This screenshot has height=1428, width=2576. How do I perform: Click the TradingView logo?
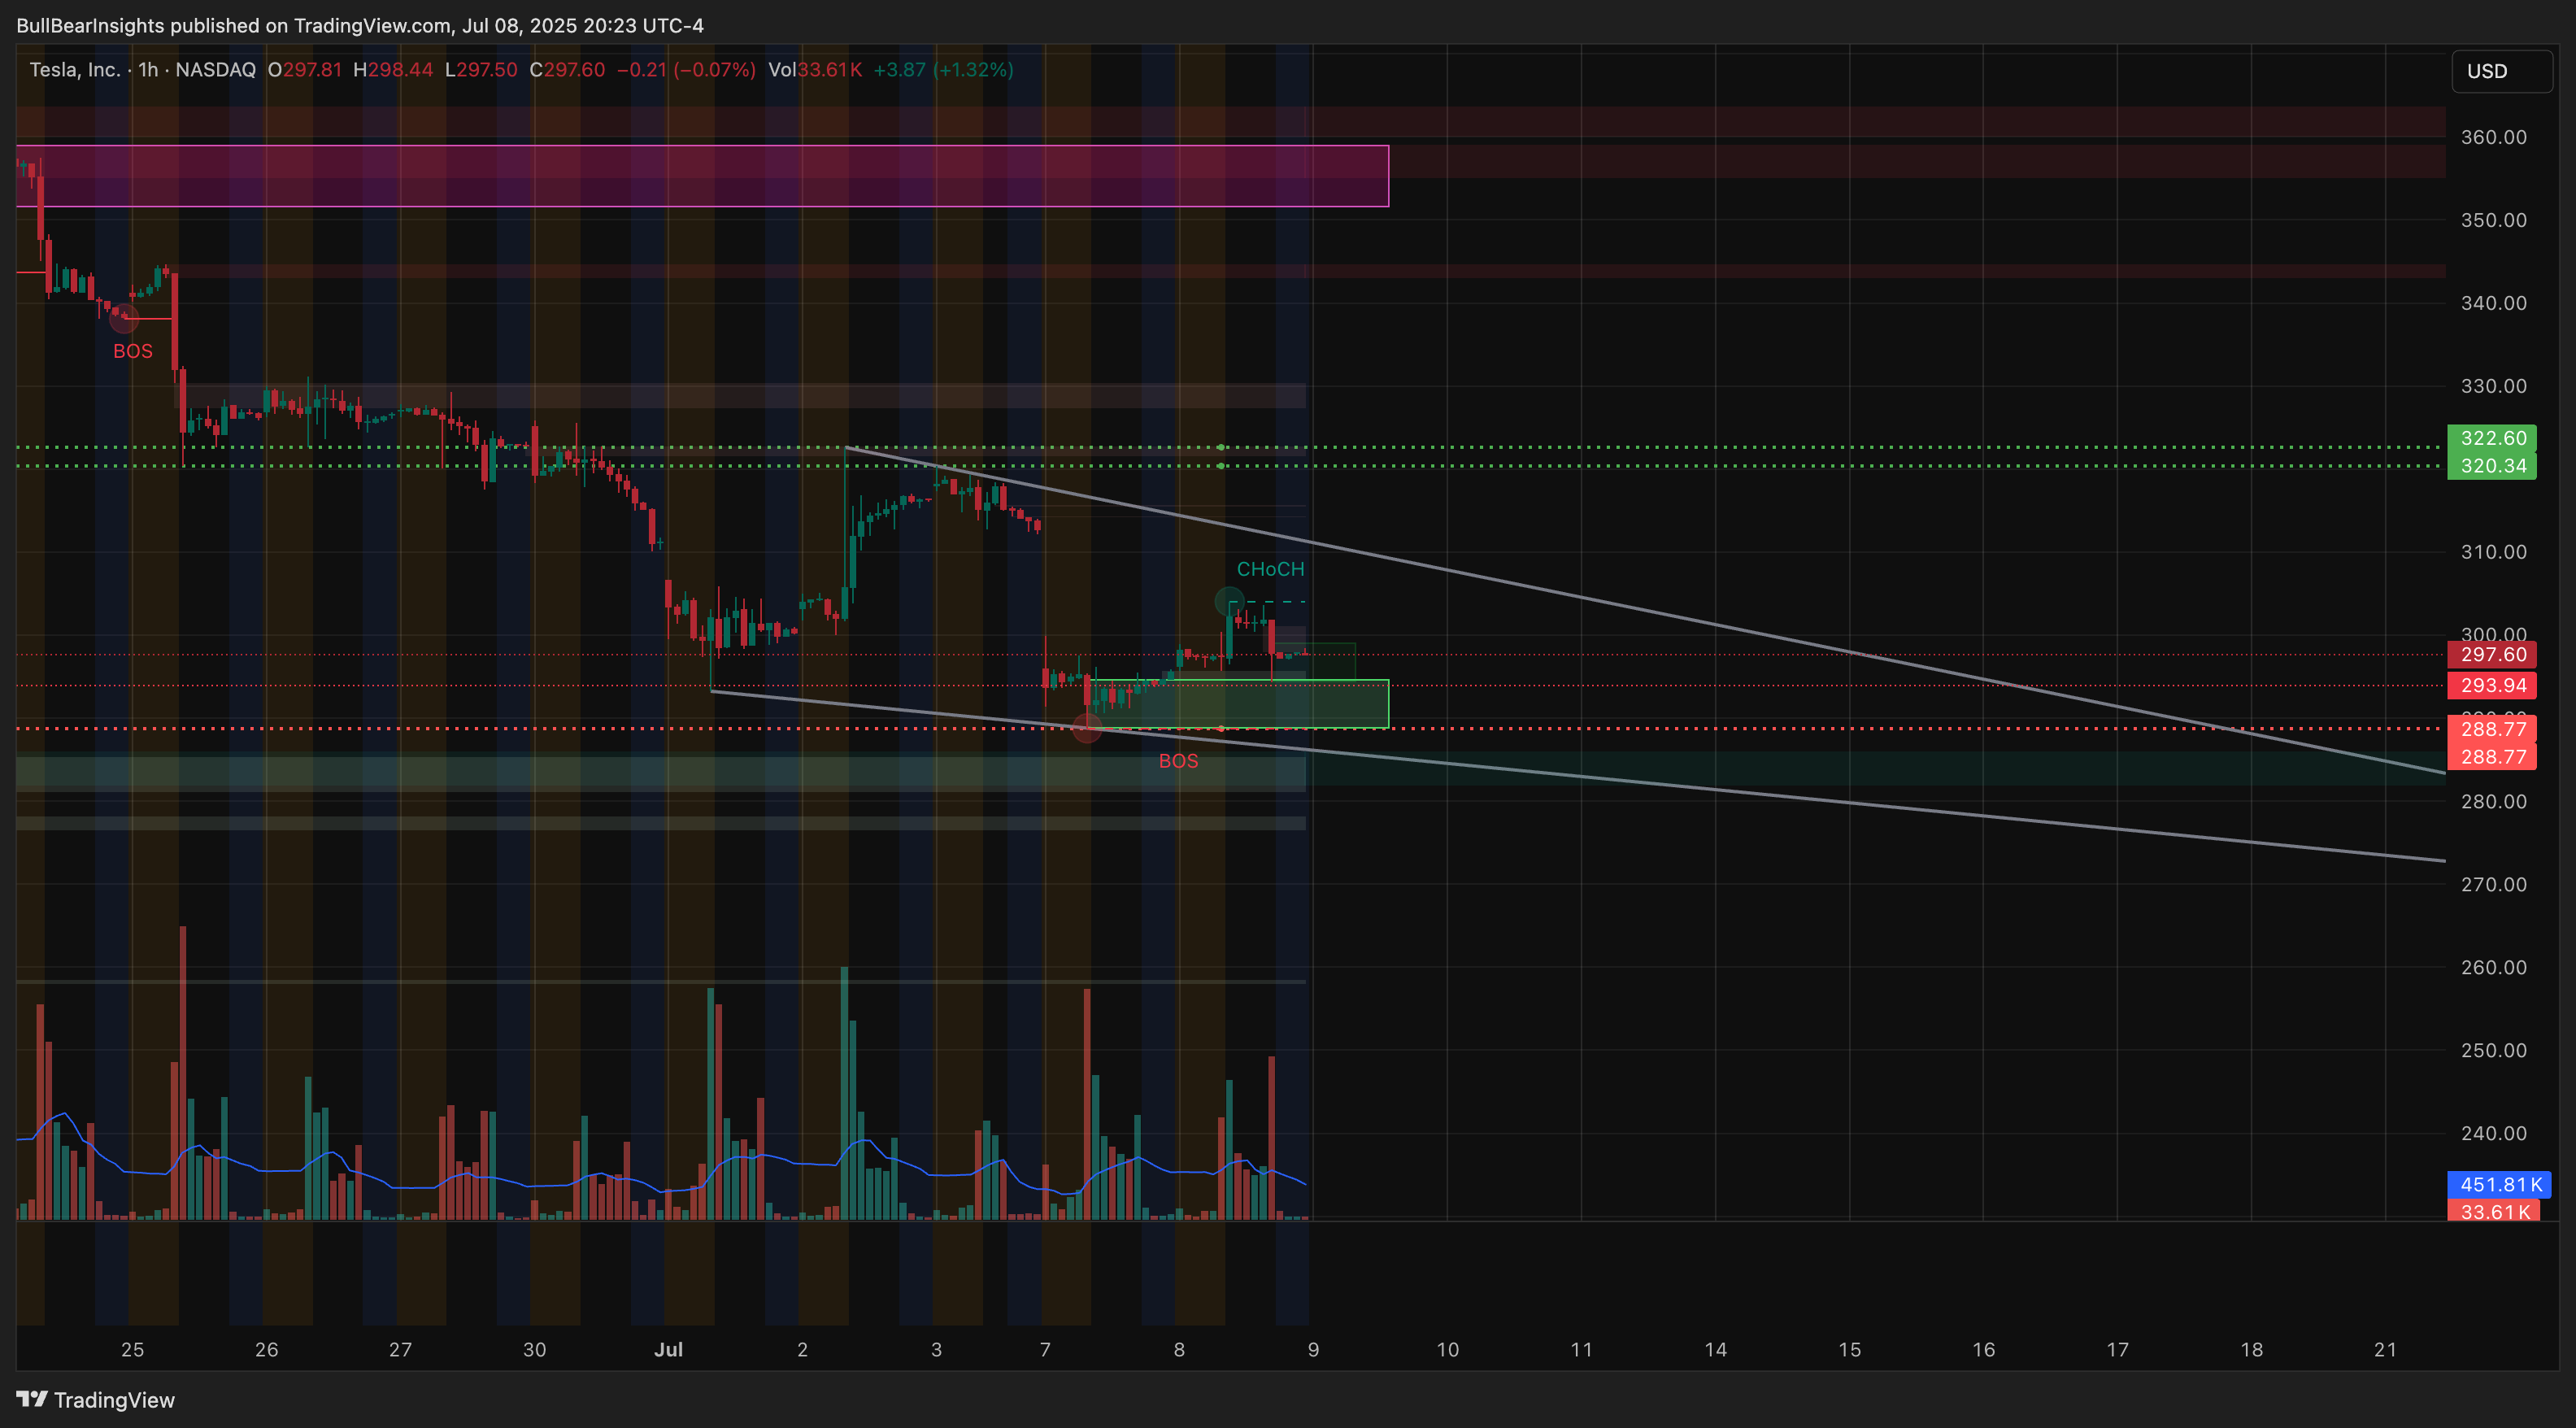(96, 1399)
